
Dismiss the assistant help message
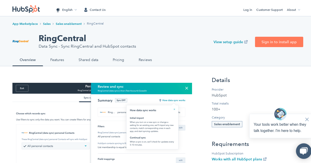pos(307,119)
